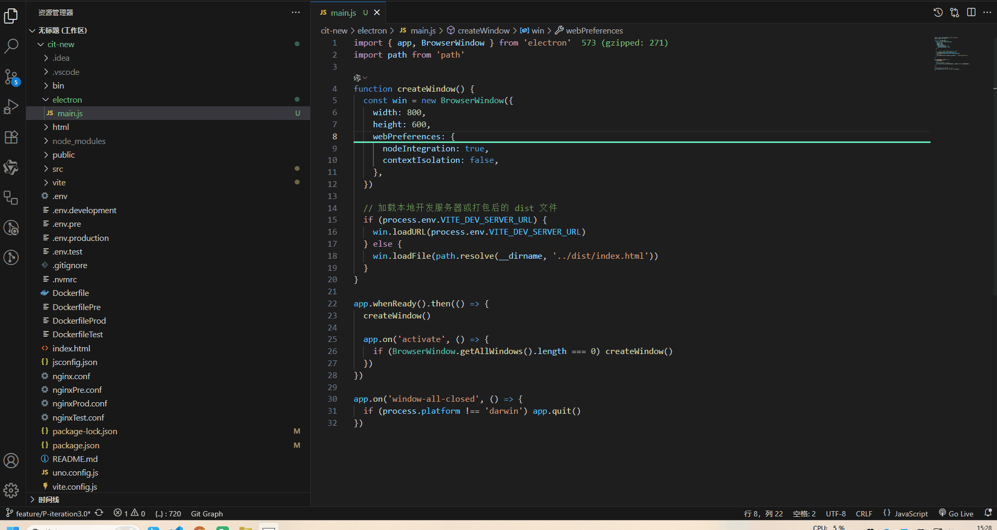Image resolution: width=997 pixels, height=530 pixels.
Task: Change indentation spaces setting
Action: coord(804,514)
